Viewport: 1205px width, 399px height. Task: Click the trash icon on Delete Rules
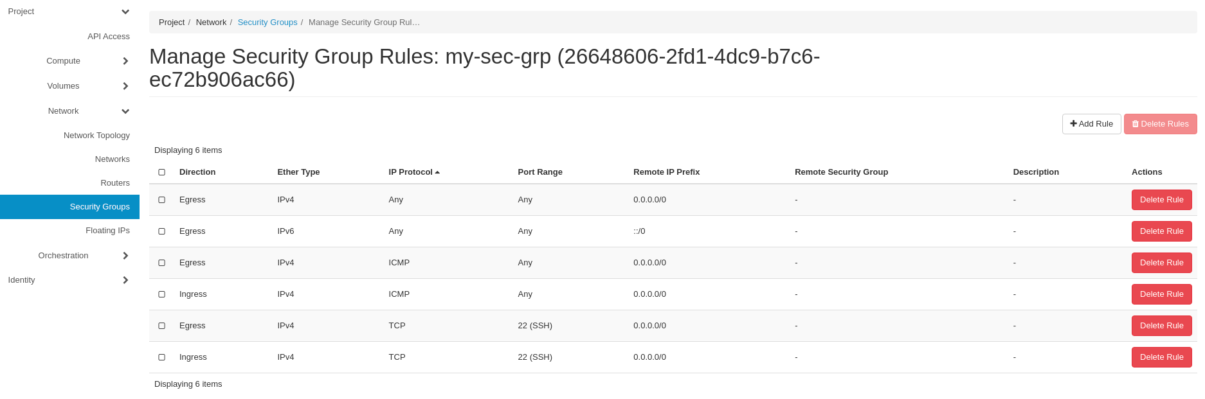(x=1134, y=123)
